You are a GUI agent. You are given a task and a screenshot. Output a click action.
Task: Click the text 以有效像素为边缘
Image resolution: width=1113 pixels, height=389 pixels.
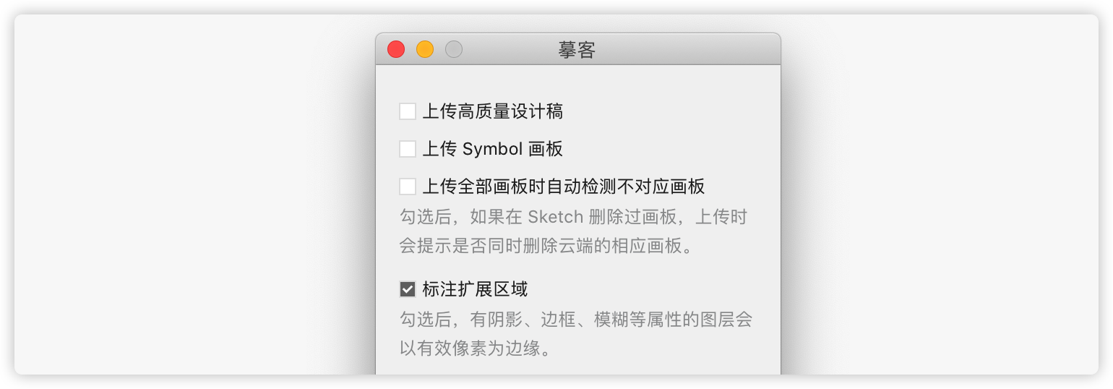coord(476,349)
